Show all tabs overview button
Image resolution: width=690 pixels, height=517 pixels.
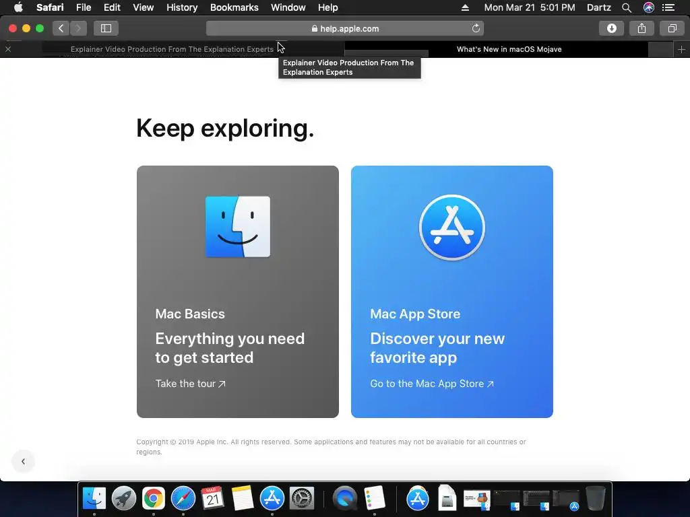tap(672, 28)
